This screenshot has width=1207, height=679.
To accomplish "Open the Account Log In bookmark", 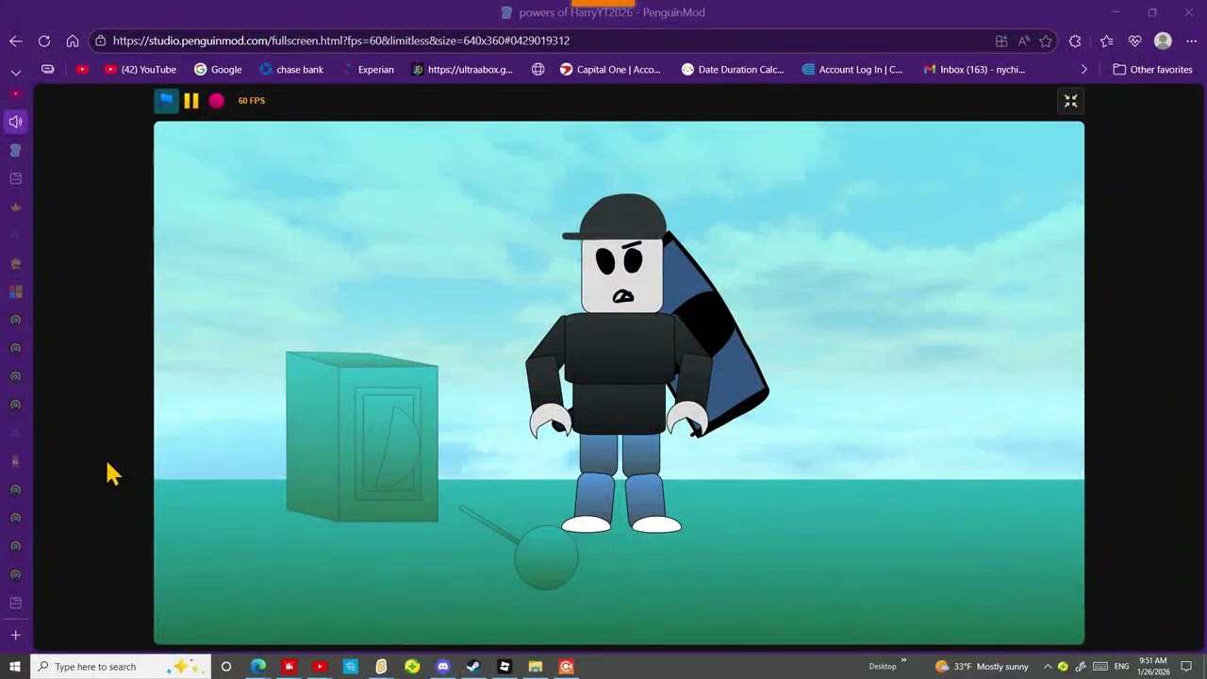I will coord(852,69).
